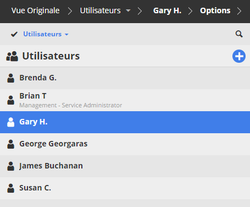Click the checkmark selection icon
Image resolution: width=250 pixels, height=207 pixels.
(14, 34)
